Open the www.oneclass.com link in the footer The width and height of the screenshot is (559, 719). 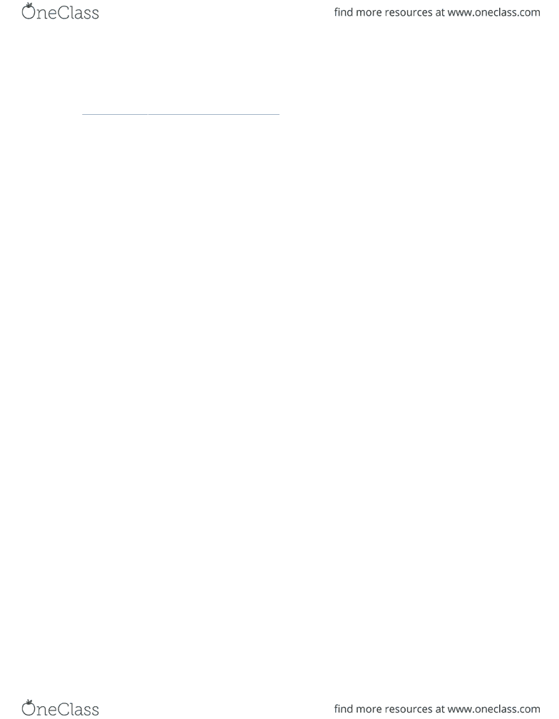pos(493,709)
